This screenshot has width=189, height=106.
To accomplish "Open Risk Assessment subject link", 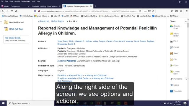I will coord(65,81).
